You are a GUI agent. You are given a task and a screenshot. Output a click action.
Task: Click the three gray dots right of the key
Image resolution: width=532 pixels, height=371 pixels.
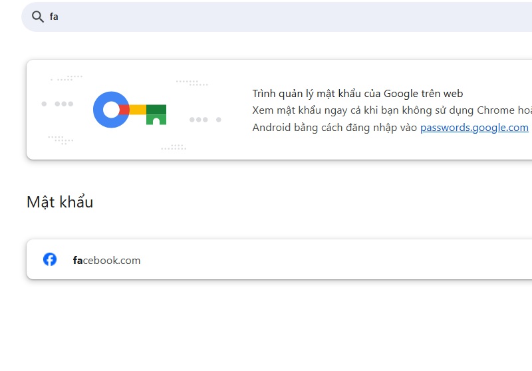coord(199,120)
